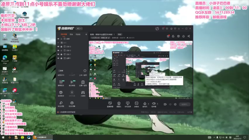Open the microphone options arrow

[149, 104]
